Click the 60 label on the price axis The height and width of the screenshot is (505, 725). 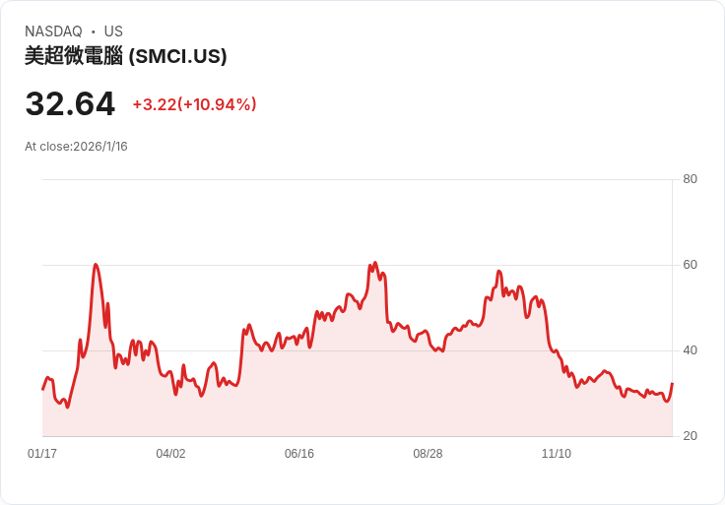click(690, 265)
